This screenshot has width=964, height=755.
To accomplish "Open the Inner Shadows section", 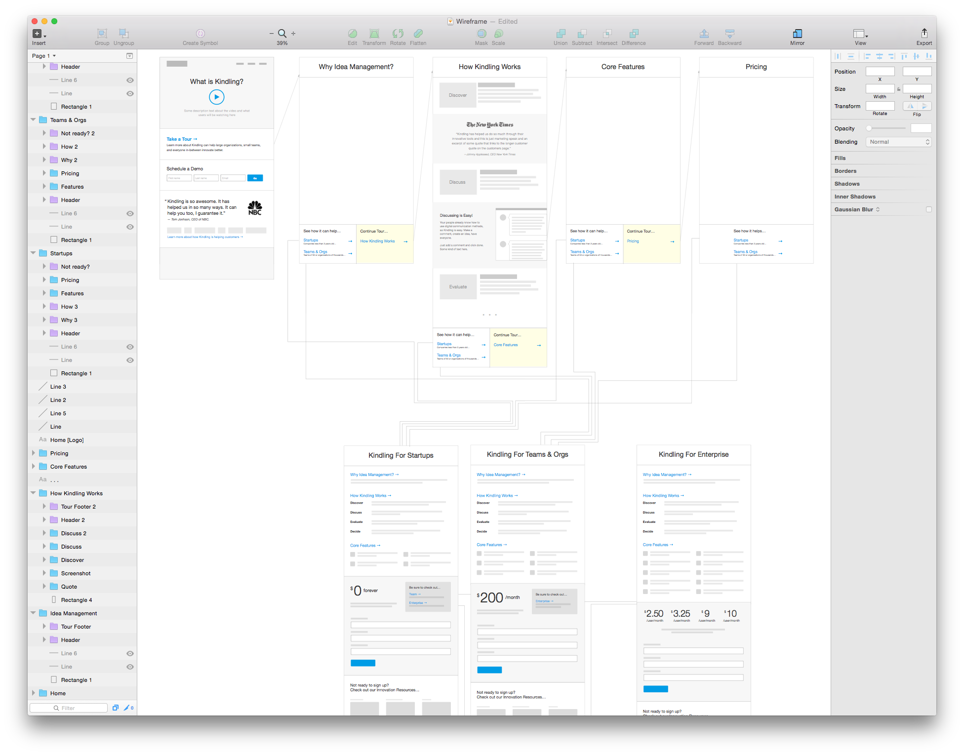I will pos(855,197).
